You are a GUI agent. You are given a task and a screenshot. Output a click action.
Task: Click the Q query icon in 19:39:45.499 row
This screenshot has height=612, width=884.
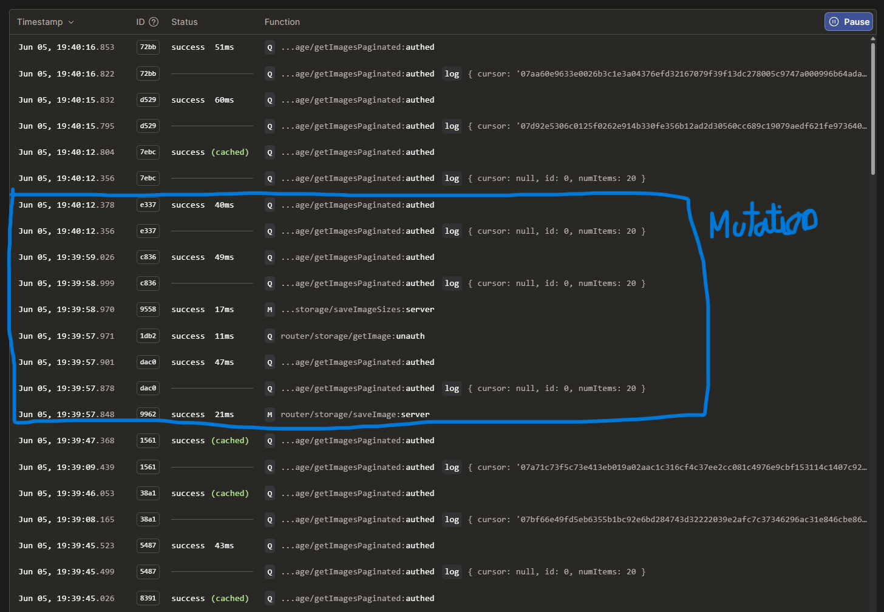[270, 572]
